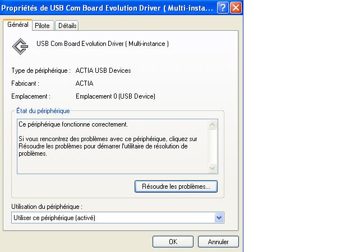The height and width of the screenshot is (252, 359).
Task: Click the Fabricant value 'ACTIA'
Action: pos(84,83)
